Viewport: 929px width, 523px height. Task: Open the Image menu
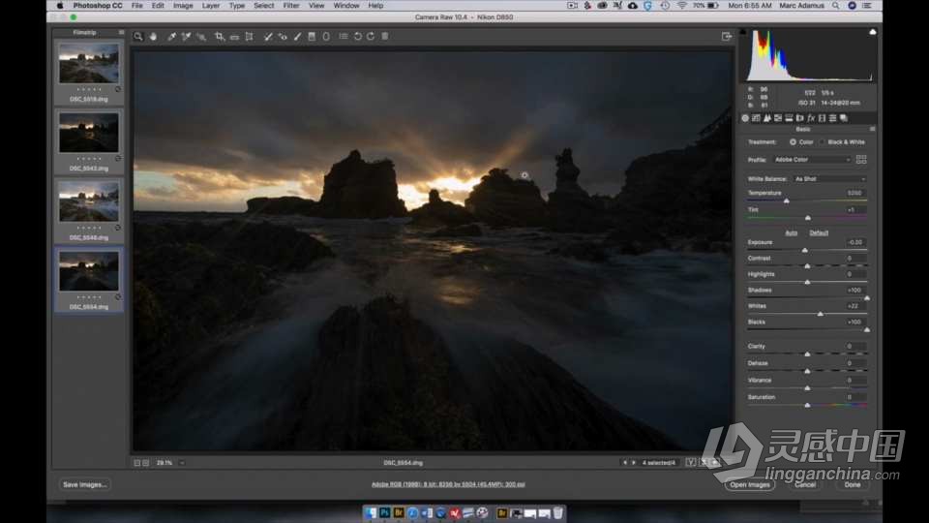183,6
